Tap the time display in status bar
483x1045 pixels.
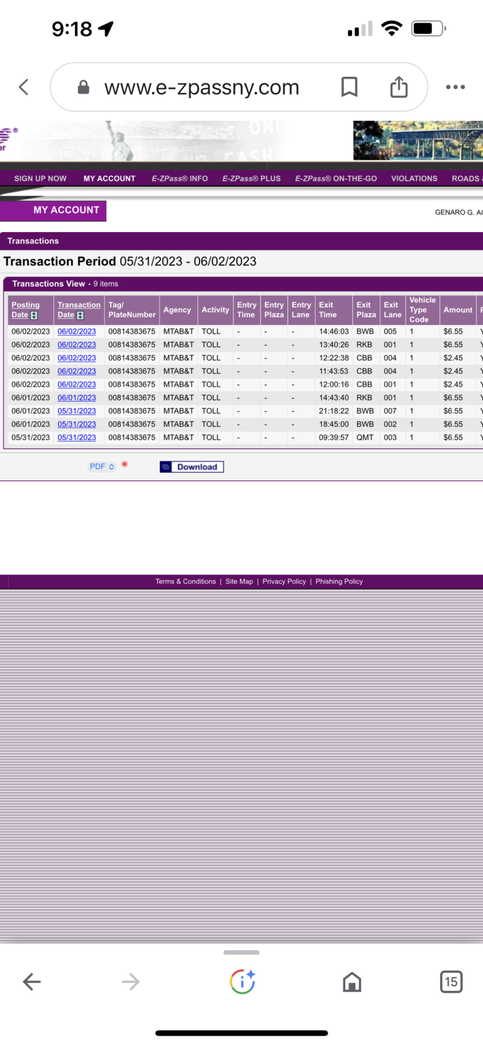72,29
